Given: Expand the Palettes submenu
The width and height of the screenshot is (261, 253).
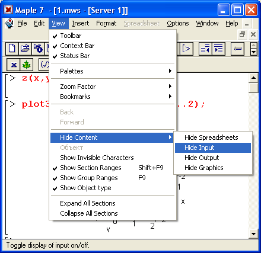Looking at the screenshot, I should coord(113,71).
